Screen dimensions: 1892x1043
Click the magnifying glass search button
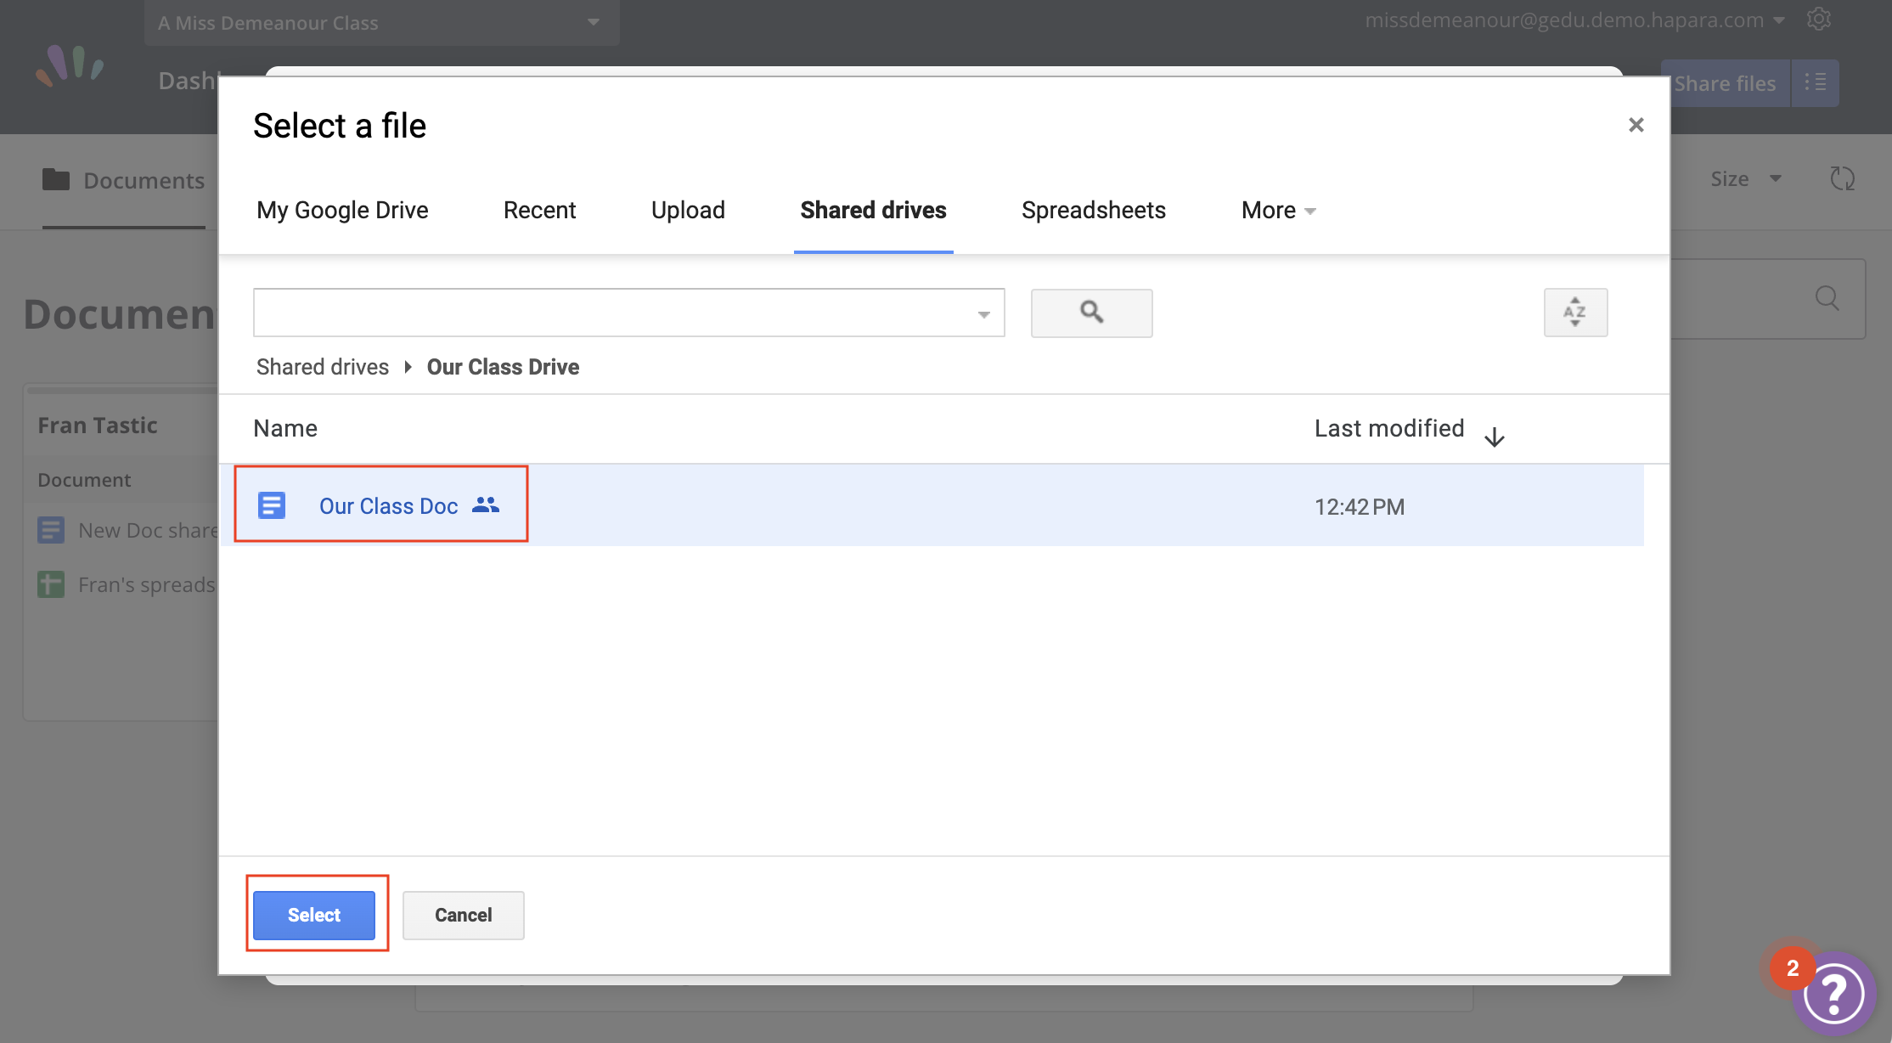point(1091,313)
